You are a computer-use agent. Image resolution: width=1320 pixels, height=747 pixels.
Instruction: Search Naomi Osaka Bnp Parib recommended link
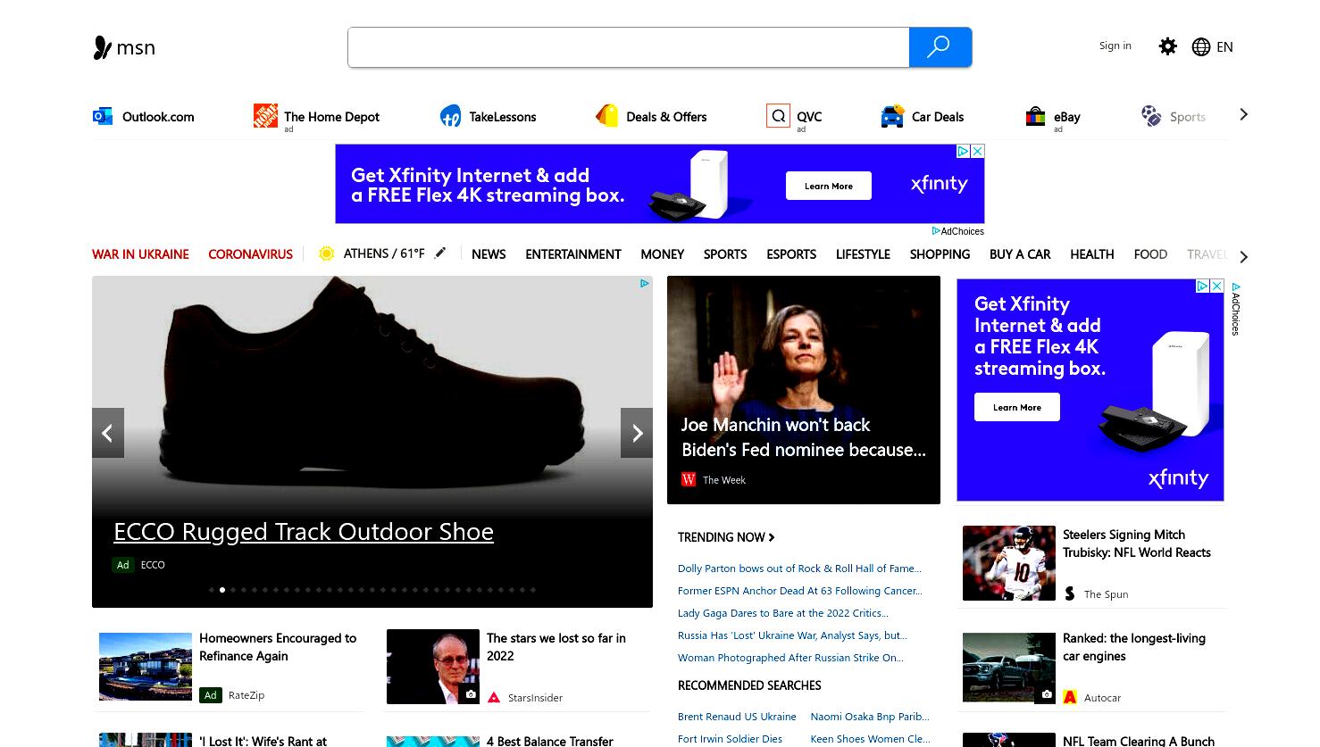pos(870,717)
